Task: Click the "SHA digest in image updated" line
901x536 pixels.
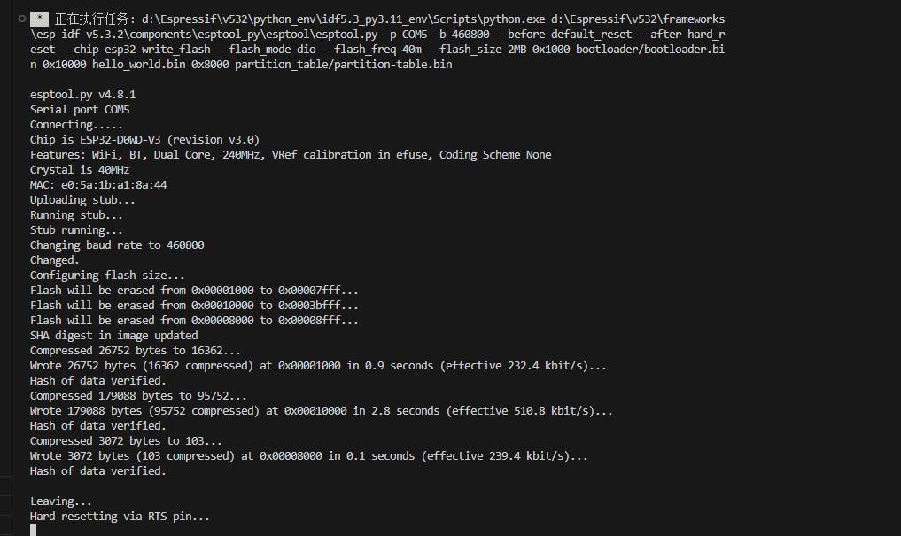Action: tap(114, 335)
